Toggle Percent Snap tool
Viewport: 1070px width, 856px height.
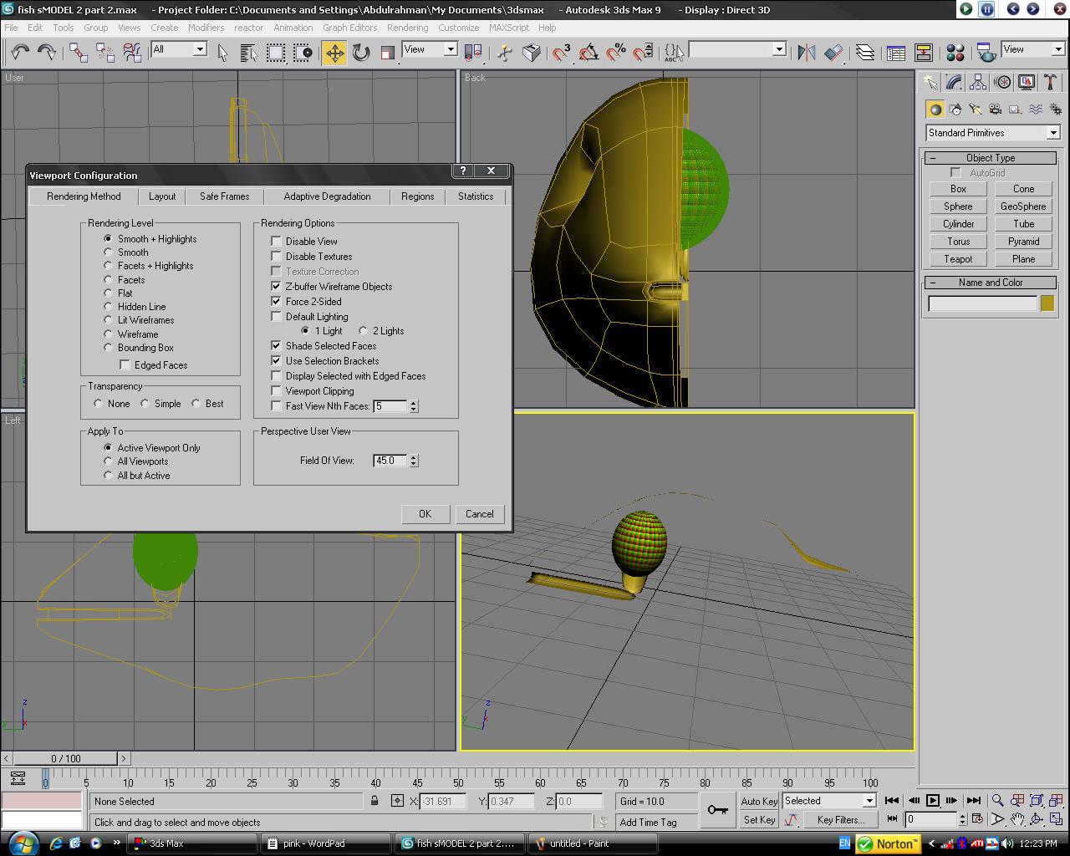[x=616, y=53]
